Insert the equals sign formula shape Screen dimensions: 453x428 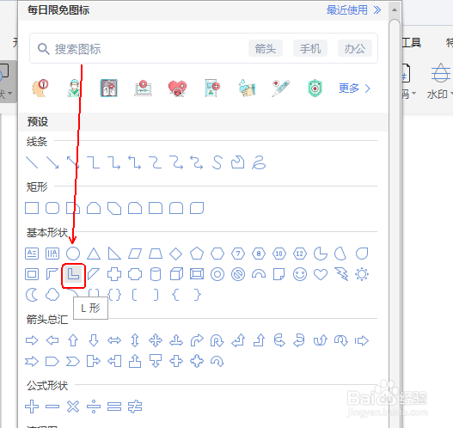pyautogui.click(x=114, y=407)
